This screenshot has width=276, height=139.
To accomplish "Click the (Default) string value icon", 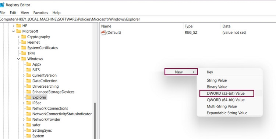I will (103, 33).
